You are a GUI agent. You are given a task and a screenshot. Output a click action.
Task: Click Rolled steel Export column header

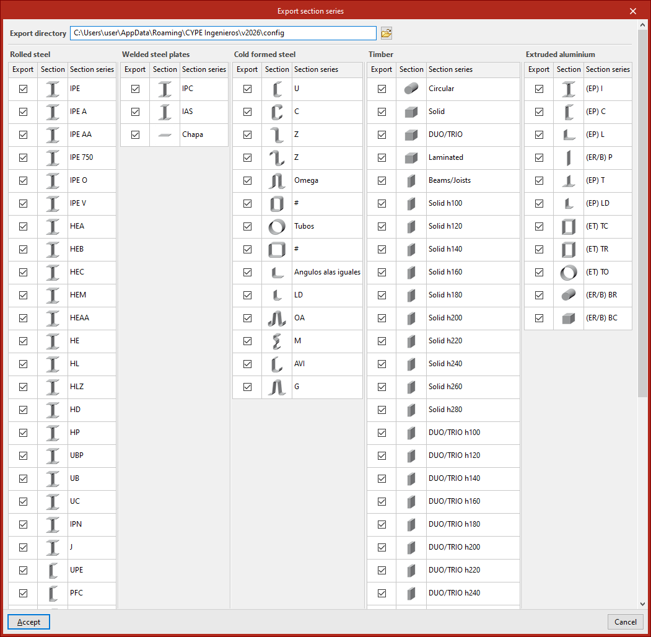(x=23, y=70)
